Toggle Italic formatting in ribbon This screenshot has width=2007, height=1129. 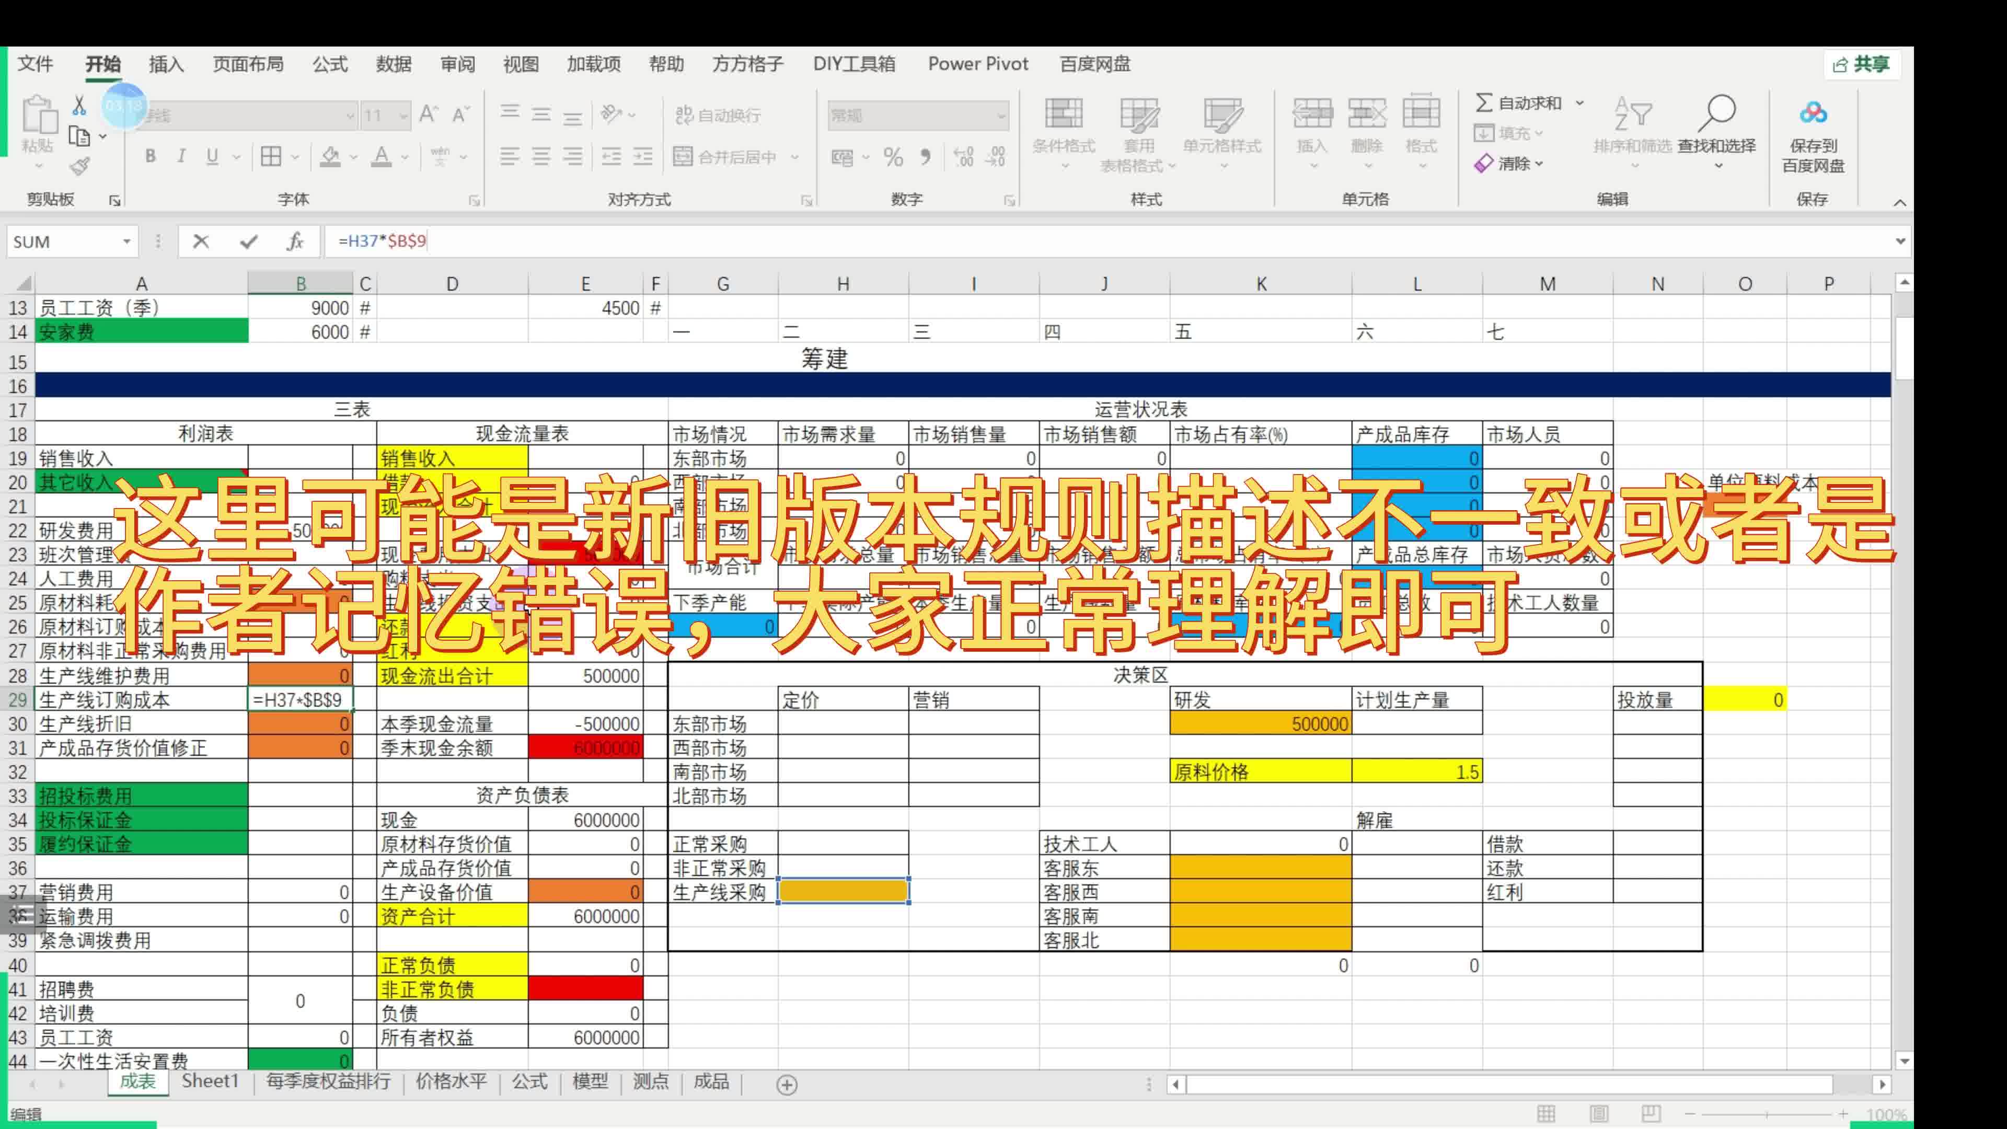[180, 156]
